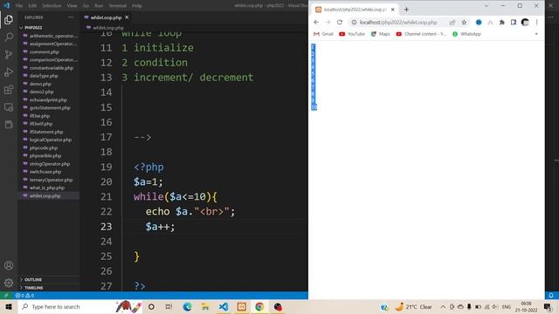Image resolution: width=559 pixels, height=314 pixels.
Task: Open the Extensions view
Action: click(x=9, y=89)
